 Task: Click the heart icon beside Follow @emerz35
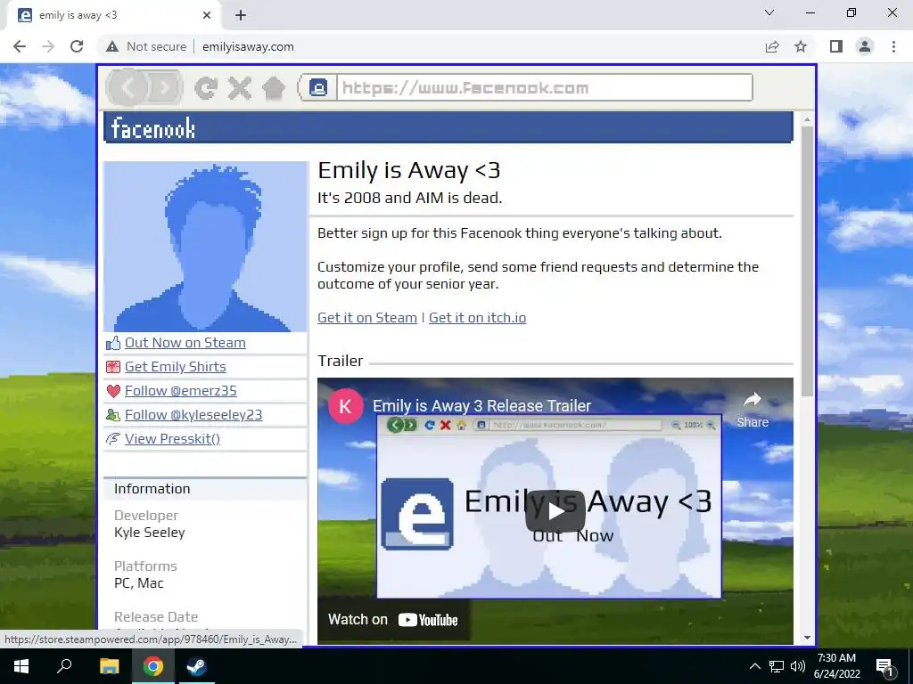pos(113,392)
